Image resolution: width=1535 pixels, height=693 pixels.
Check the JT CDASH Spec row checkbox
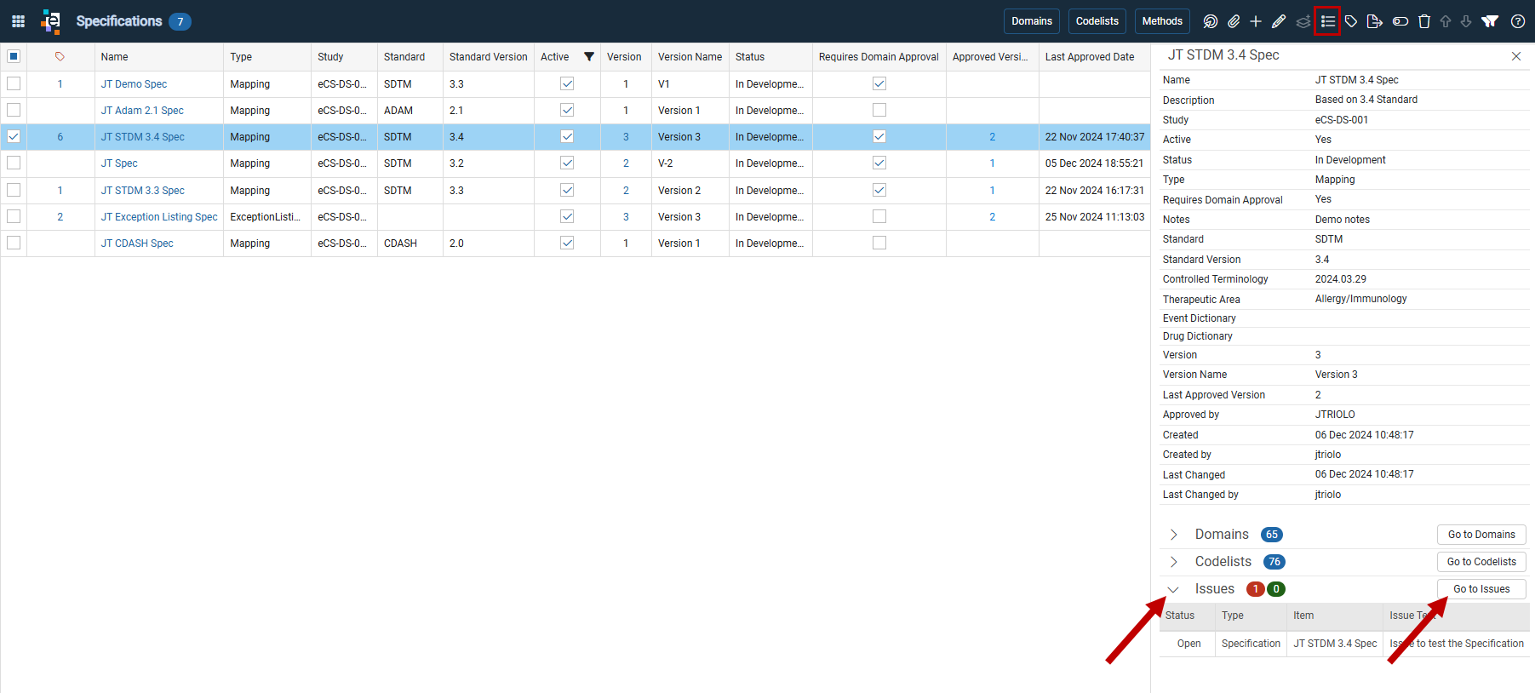point(14,243)
